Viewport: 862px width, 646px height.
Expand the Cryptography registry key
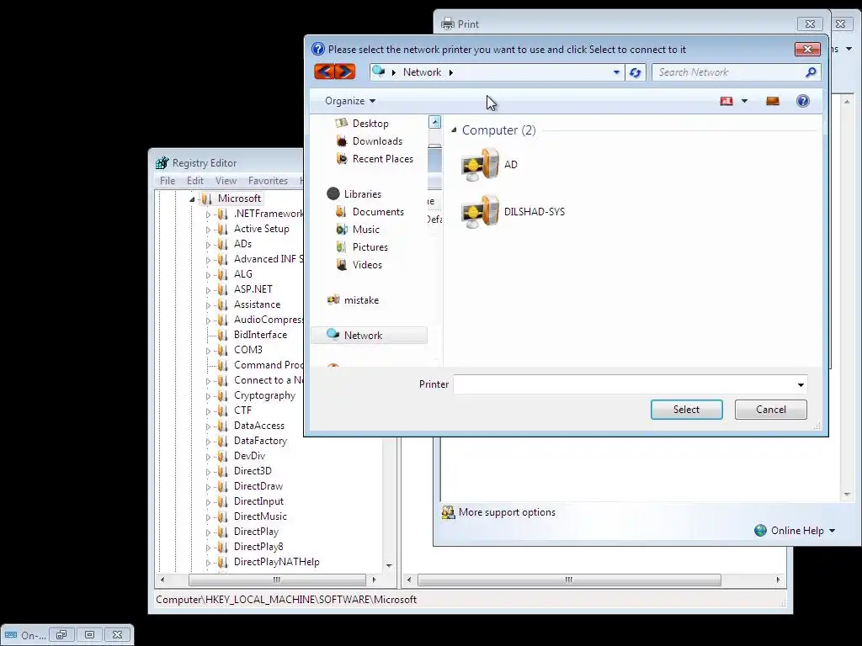209,396
